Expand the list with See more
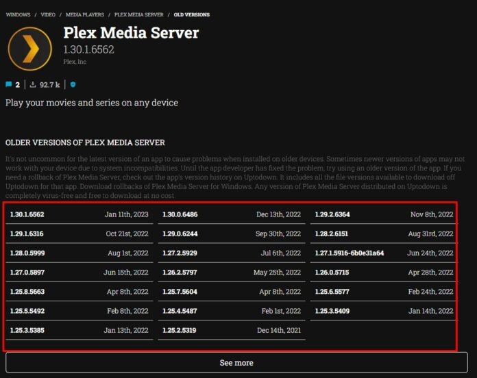The width and height of the screenshot is (477, 378). pos(236,362)
